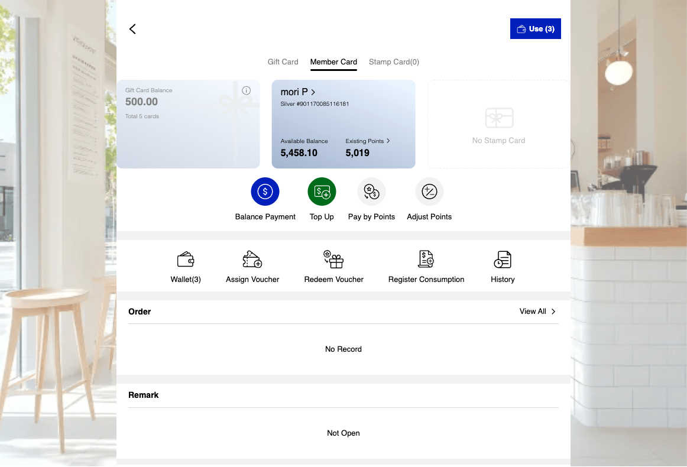Expand Existing Points chevron

388,141
